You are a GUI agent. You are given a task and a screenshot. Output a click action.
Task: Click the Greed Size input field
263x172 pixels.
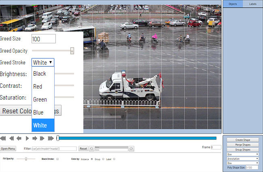pyautogui.click(x=43, y=39)
